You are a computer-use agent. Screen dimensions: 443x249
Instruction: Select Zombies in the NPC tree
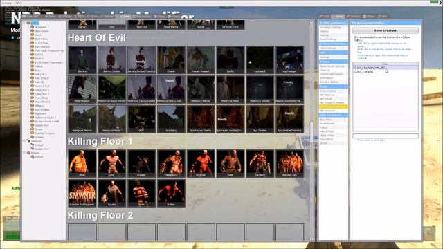click(39, 137)
